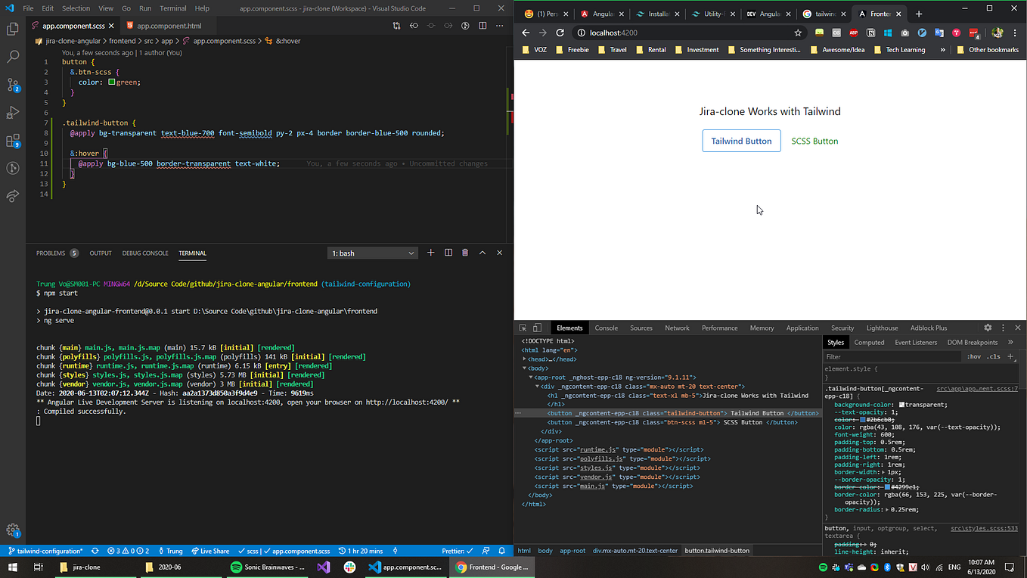1027x578 pixels.
Task: Kill the active terminal with the trash icon
Action: [464, 253]
